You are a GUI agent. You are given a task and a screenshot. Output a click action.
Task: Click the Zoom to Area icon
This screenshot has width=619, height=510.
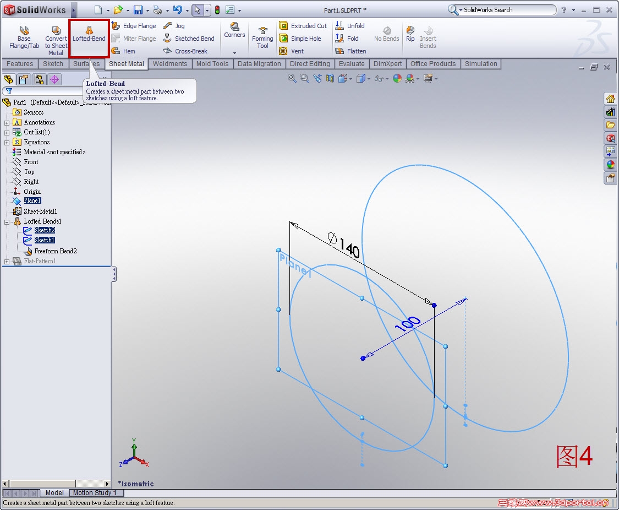(304, 78)
